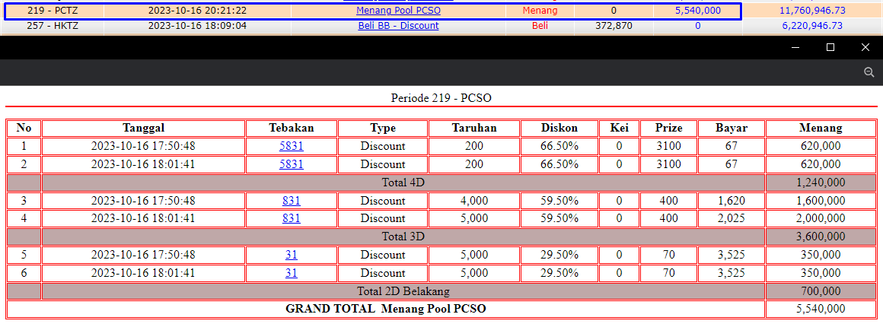Viewport: 883px width, 327px height.
Task: Click the blue 5,540,000 credit value
Action: pos(698,11)
